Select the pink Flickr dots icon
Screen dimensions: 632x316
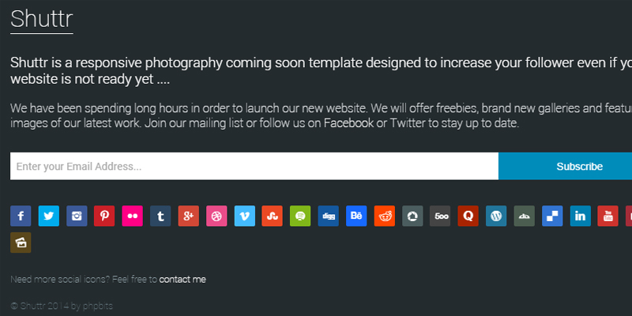point(133,216)
